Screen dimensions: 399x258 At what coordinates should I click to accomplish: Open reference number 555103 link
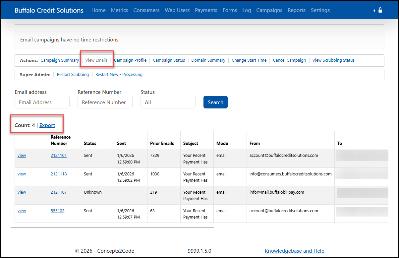57,211
